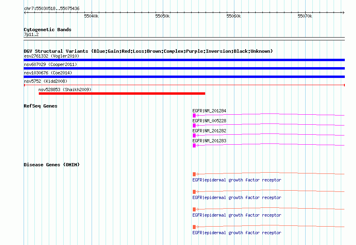Image resolution: width=356 pixels, height=245 pixels.
Task: Click the thick red loss bar of nsv528853
Action: (122, 94)
